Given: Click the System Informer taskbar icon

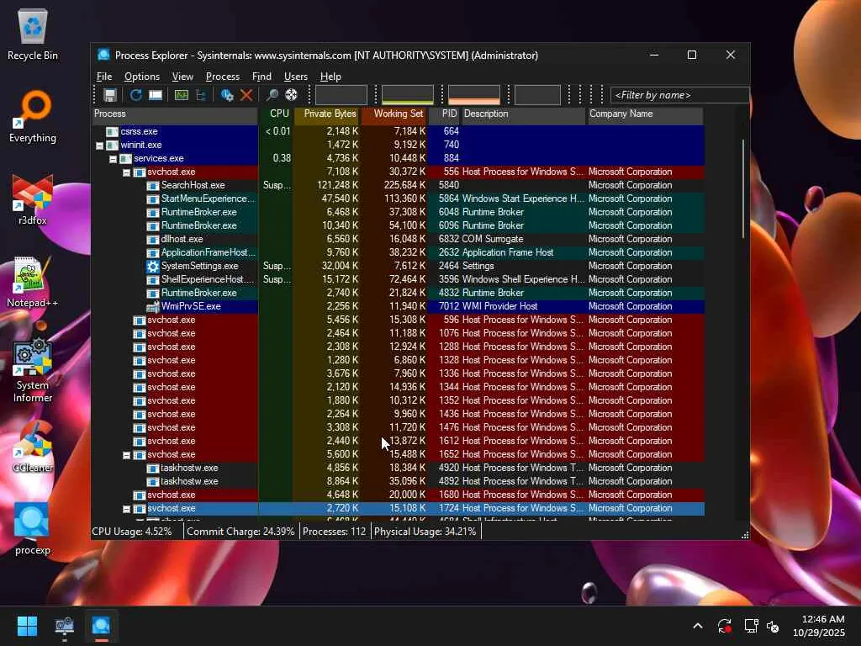Looking at the screenshot, I should click(x=64, y=626).
